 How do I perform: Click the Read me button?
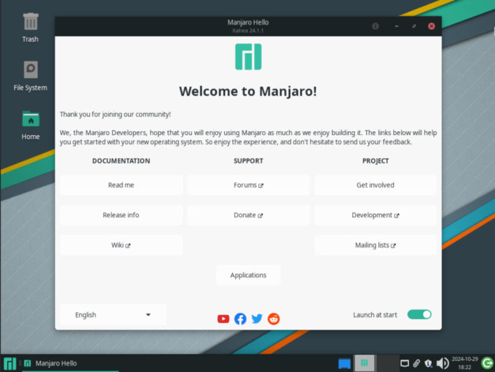point(121,184)
